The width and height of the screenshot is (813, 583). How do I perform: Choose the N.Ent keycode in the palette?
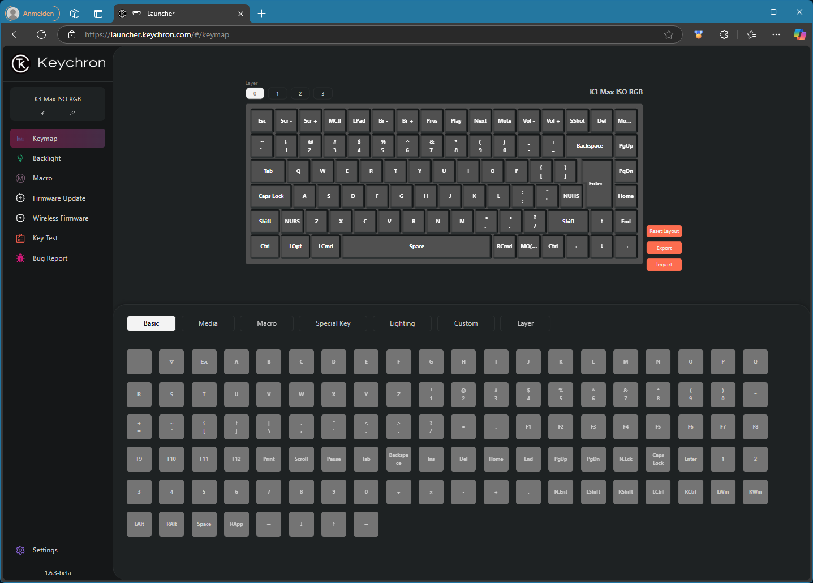(561, 492)
